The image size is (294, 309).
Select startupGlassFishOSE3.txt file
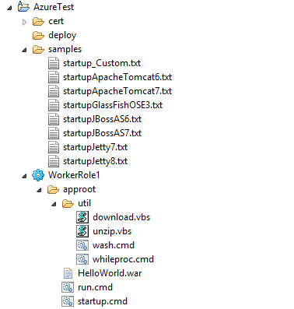click(113, 105)
